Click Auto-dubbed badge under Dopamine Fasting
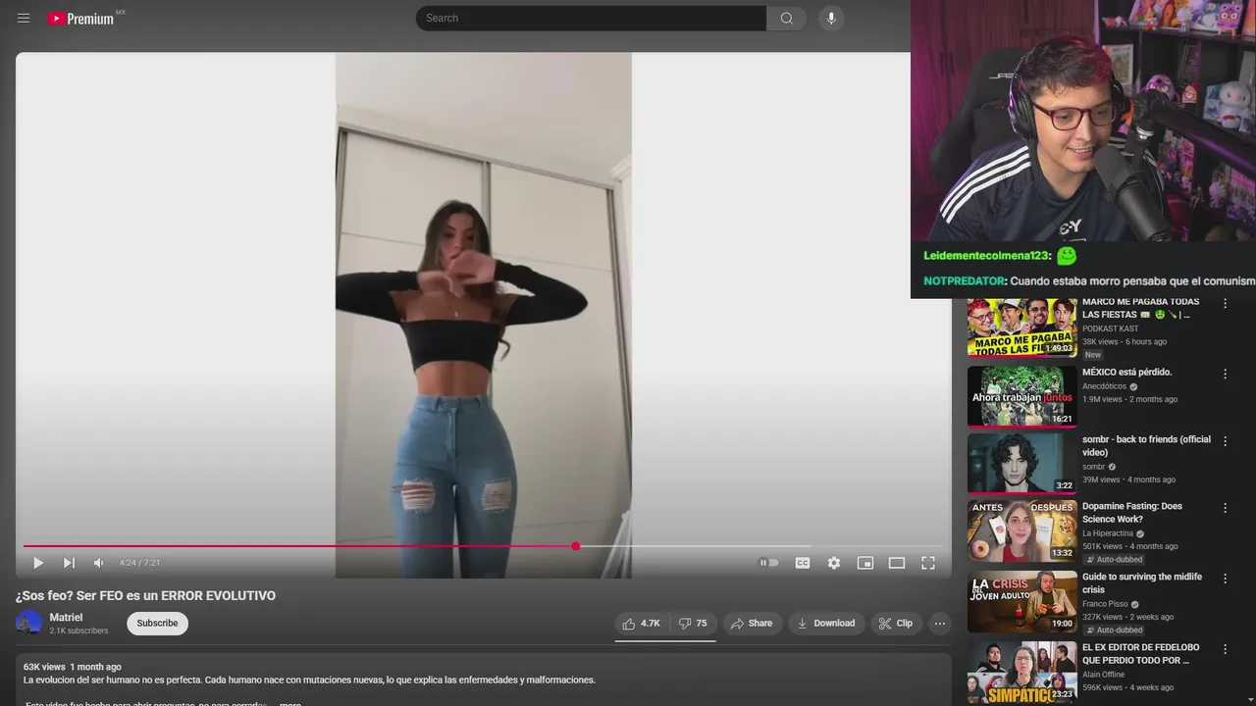The width and height of the screenshot is (1256, 706). click(1115, 560)
